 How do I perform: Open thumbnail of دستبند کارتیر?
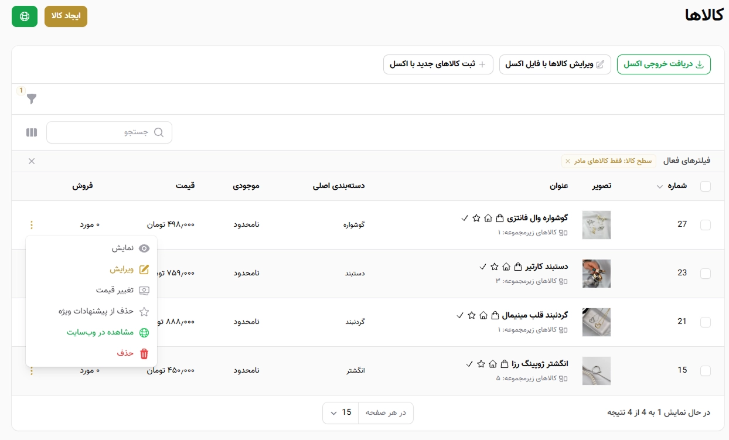[x=597, y=274]
